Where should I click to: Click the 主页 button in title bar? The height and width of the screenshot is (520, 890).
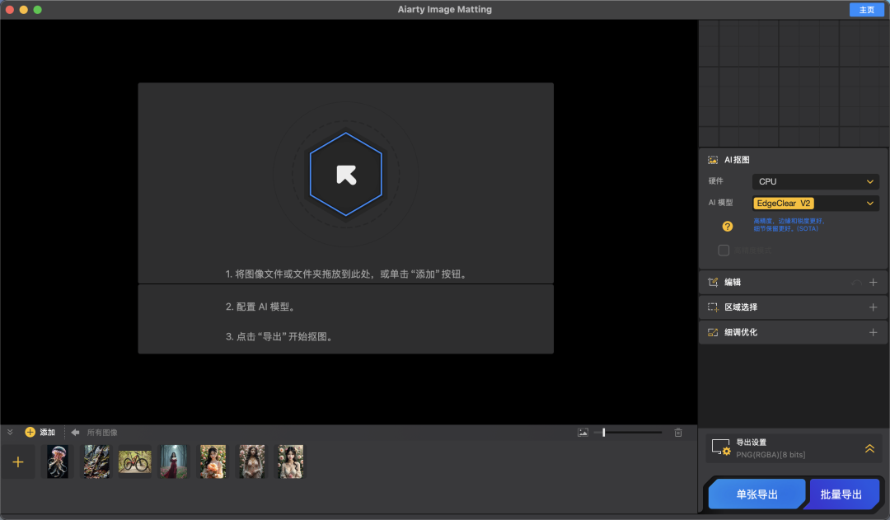coord(866,10)
